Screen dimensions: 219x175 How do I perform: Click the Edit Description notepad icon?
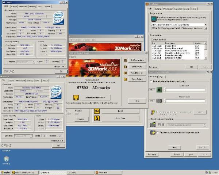125,61
